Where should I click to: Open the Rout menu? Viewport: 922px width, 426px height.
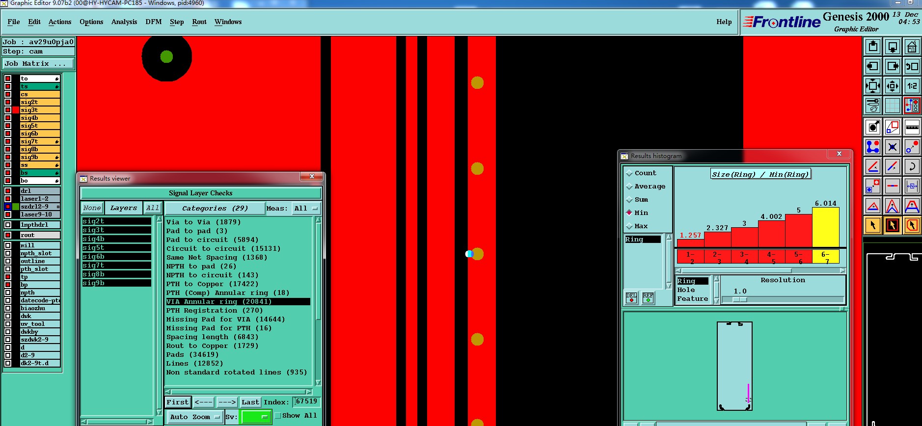(199, 22)
